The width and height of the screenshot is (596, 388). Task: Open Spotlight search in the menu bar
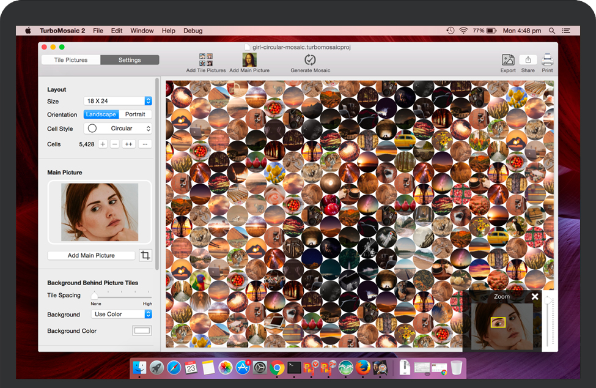pyautogui.click(x=552, y=31)
